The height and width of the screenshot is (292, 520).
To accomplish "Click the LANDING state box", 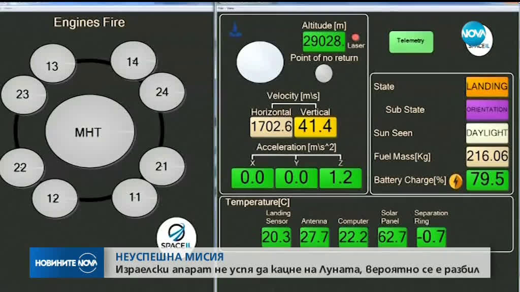I will click(487, 87).
